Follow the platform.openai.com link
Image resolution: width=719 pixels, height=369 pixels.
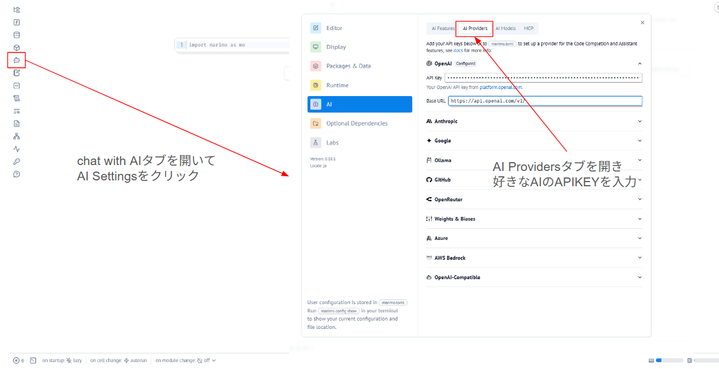pyautogui.click(x=501, y=87)
